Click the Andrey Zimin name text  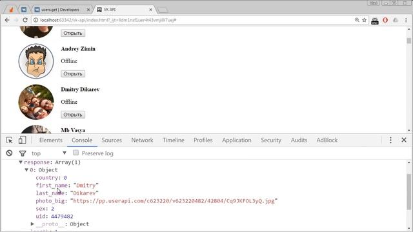pos(78,49)
